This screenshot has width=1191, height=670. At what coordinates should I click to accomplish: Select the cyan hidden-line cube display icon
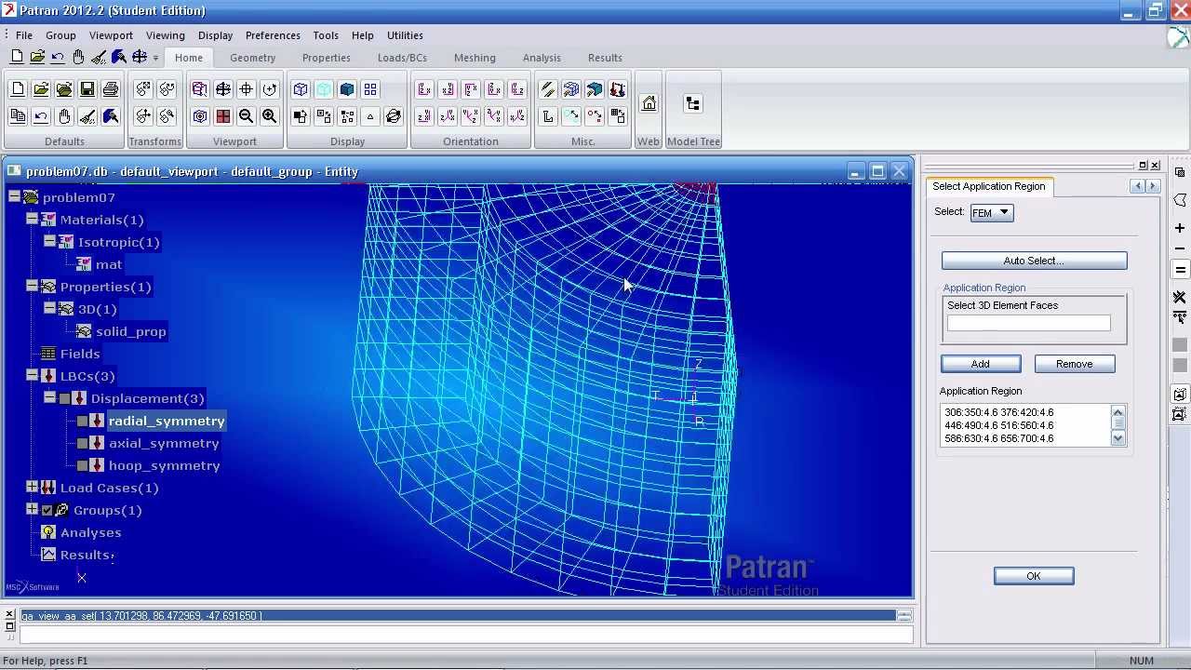[x=324, y=89]
